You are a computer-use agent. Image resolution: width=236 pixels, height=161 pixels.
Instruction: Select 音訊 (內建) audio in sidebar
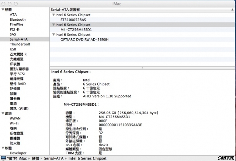(19, 109)
